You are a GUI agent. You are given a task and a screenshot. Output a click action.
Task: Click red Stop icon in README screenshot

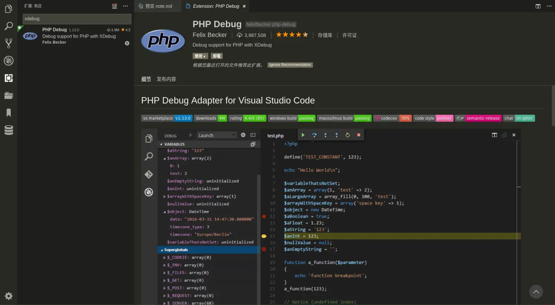359,135
